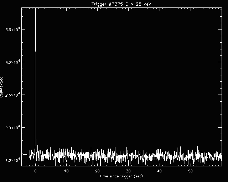Click the plot title 'Trigger #7375 E > 25 keV'
Image resolution: width=228 pixels, height=182 pixels.
(121, 4)
